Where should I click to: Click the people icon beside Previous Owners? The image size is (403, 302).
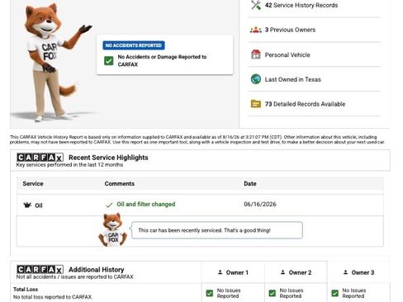pyautogui.click(x=256, y=30)
